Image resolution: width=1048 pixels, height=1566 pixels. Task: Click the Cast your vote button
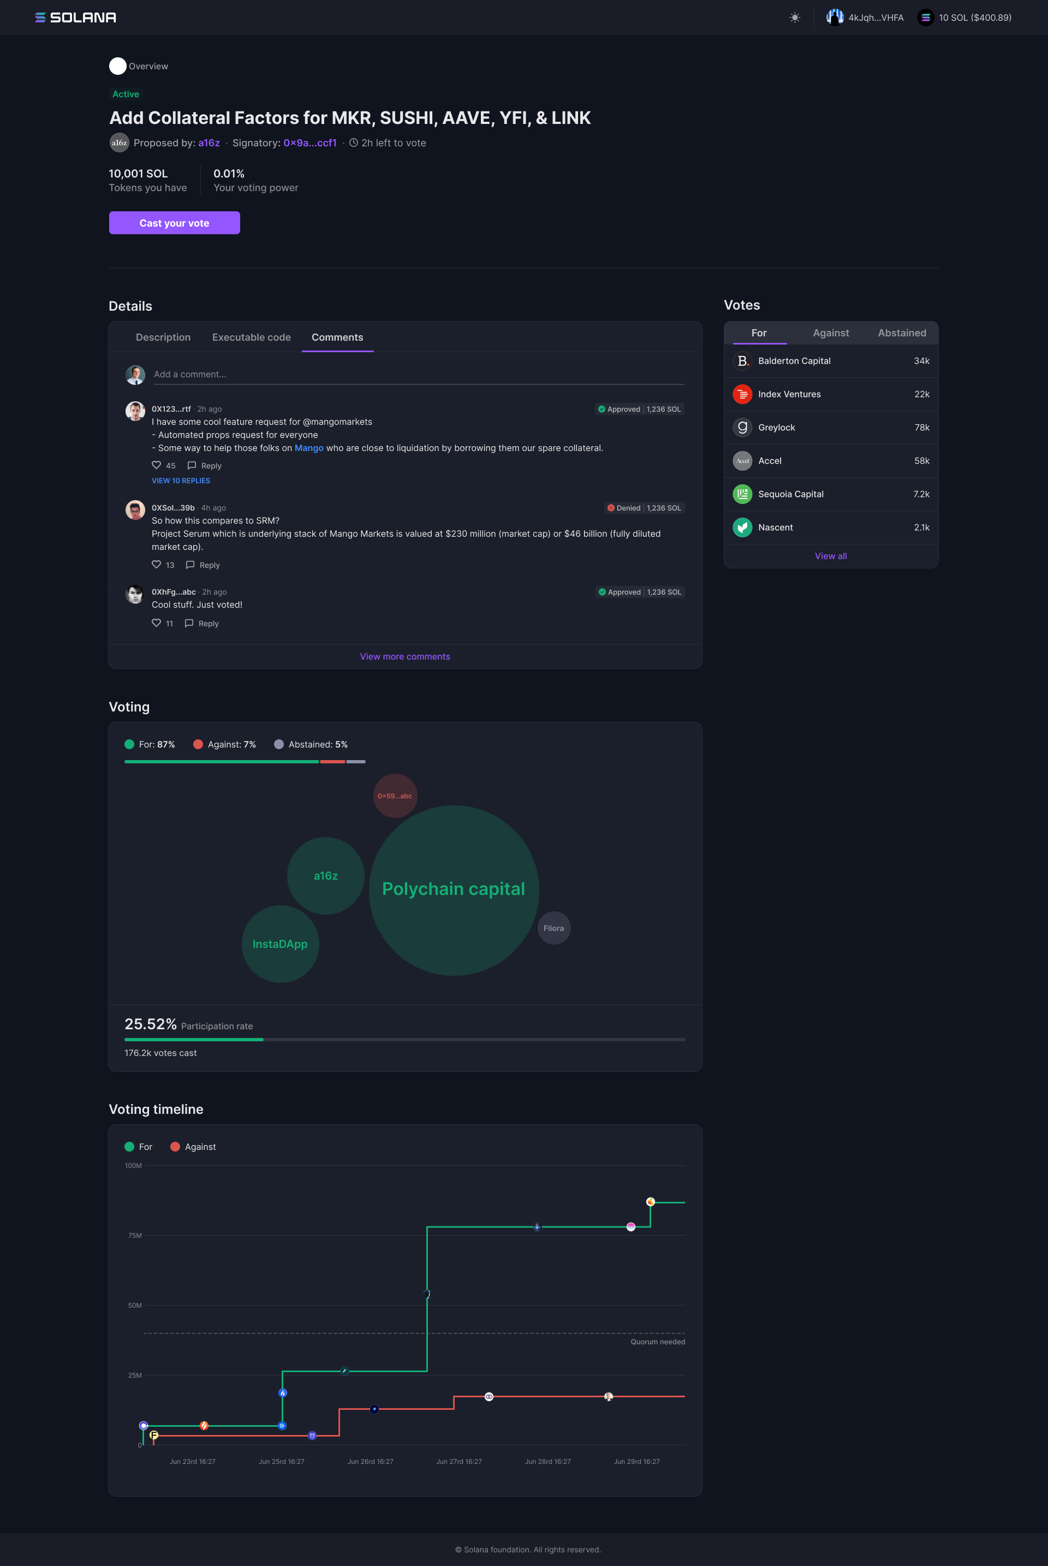pos(175,223)
